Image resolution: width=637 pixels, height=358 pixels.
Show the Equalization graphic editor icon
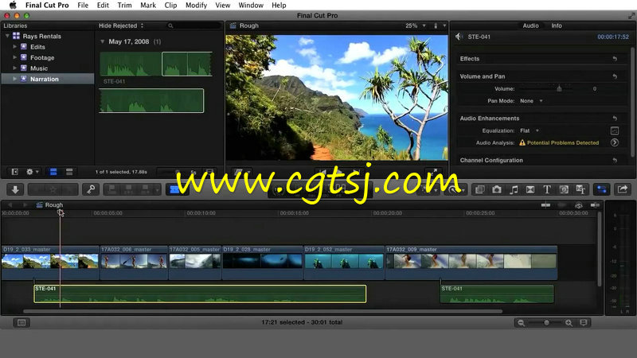pos(614,130)
